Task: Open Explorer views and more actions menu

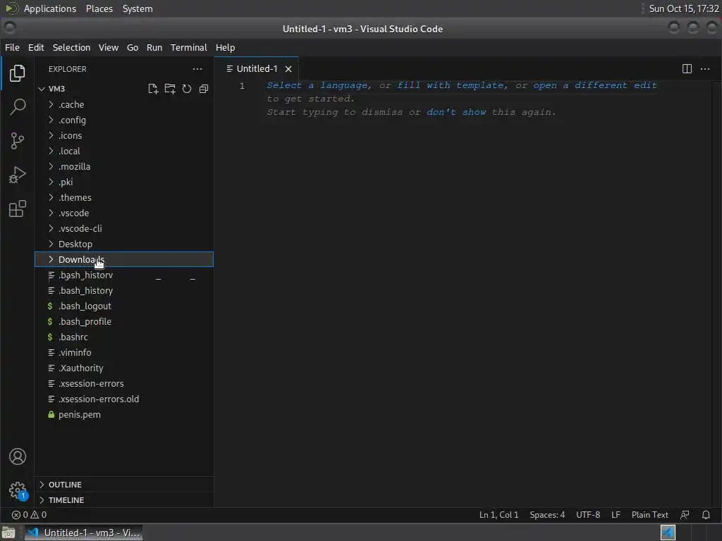Action: [197, 69]
